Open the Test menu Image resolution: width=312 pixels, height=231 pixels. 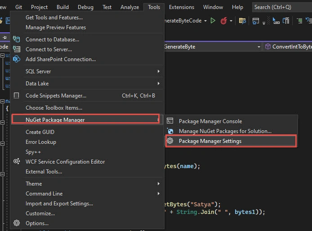point(107,7)
